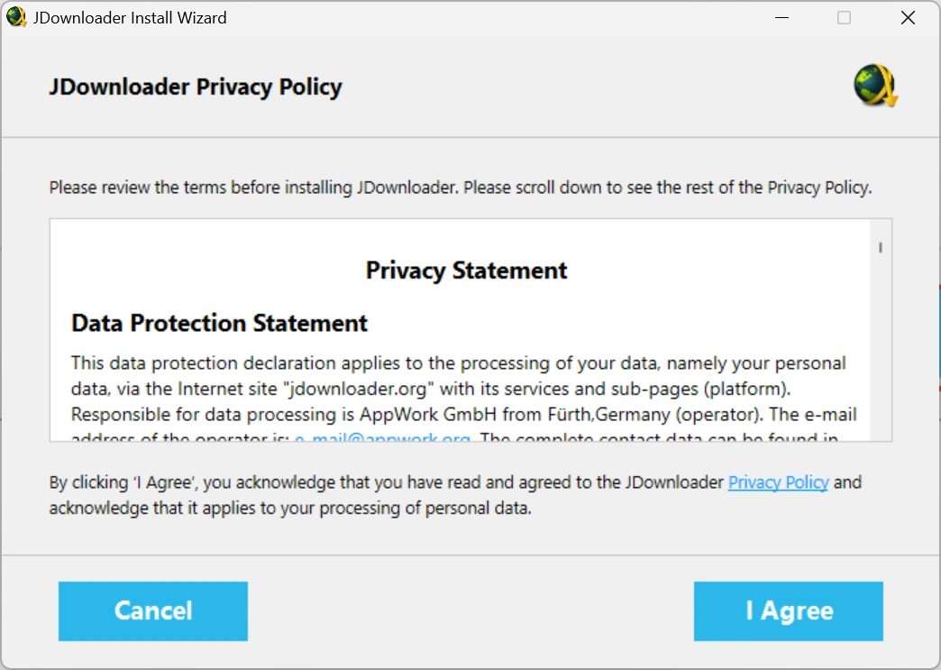Click the scrollbar track below the thumb
Image resolution: width=941 pixels, height=670 pixels.
[881, 348]
